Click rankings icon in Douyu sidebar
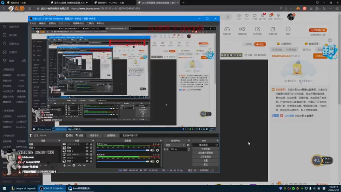The width and height of the screenshot is (341, 192). coord(5,35)
